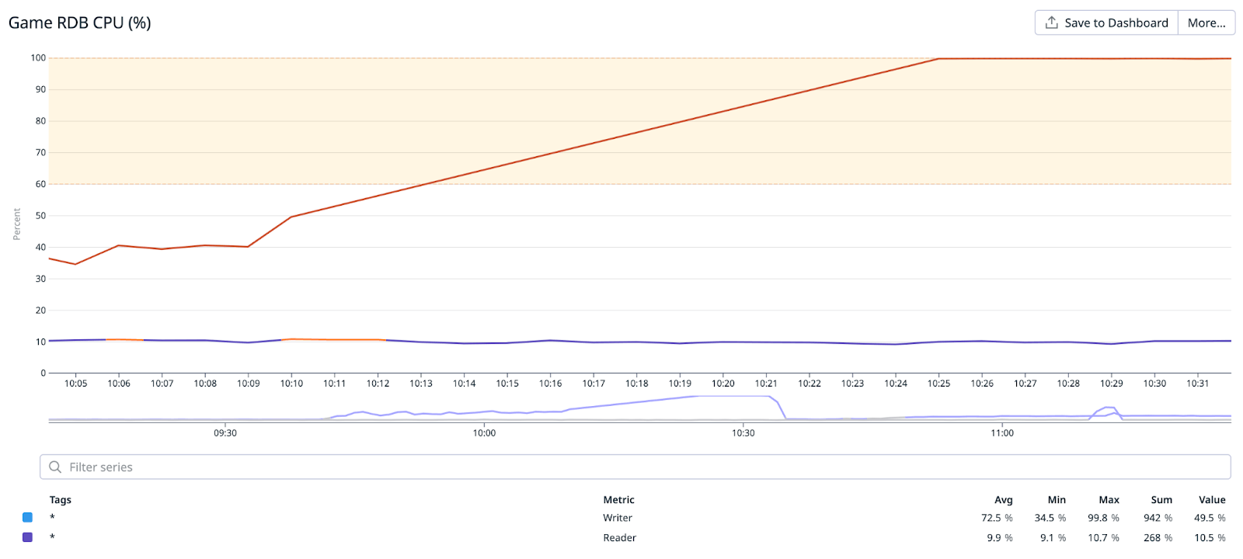The image size is (1243, 559).
Task: Open the More... options menu
Action: (x=1206, y=23)
